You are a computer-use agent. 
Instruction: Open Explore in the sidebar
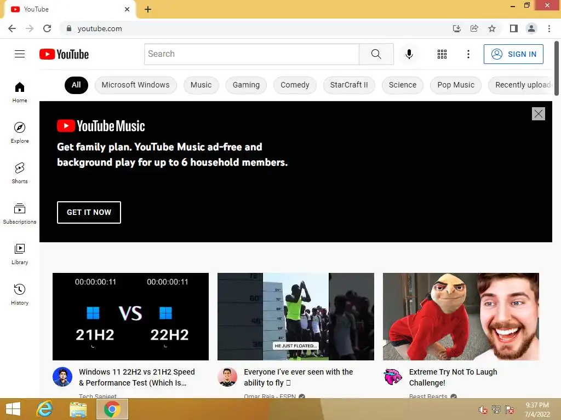20,132
